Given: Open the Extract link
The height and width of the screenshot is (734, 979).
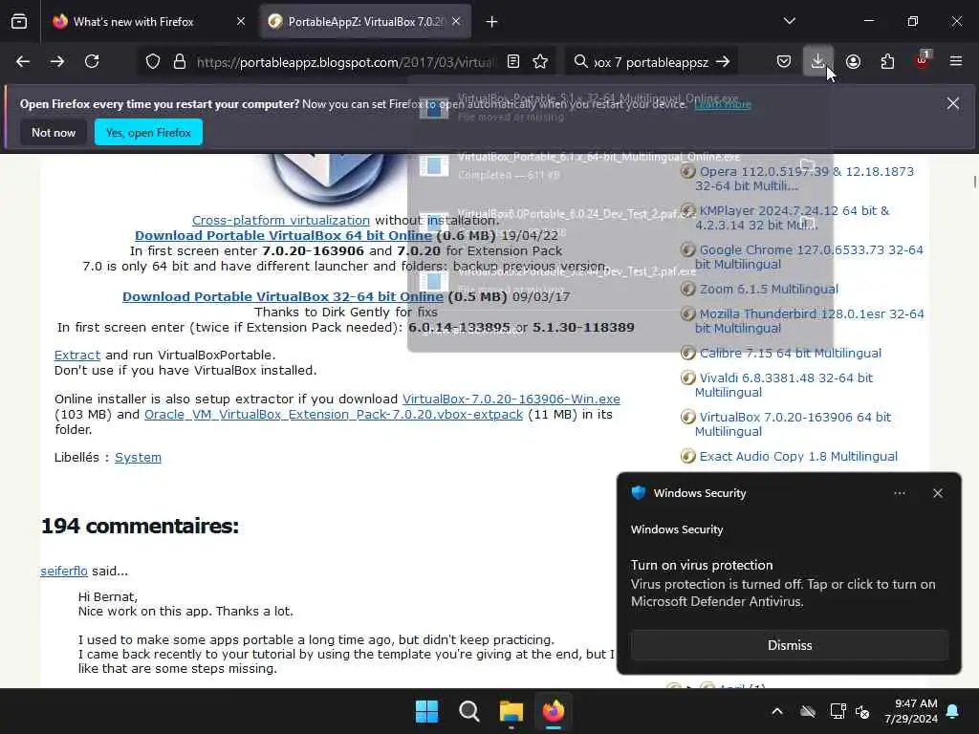Looking at the screenshot, I should (x=77, y=356).
